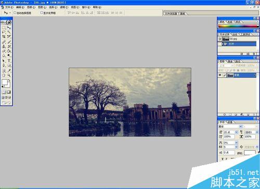Hide the background layer with eye icon
The height and width of the screenshot is (189, 260).
(x=220, y=75)
